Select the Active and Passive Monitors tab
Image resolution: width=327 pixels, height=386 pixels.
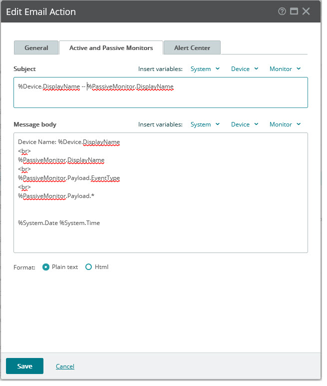tap(111, 48)
